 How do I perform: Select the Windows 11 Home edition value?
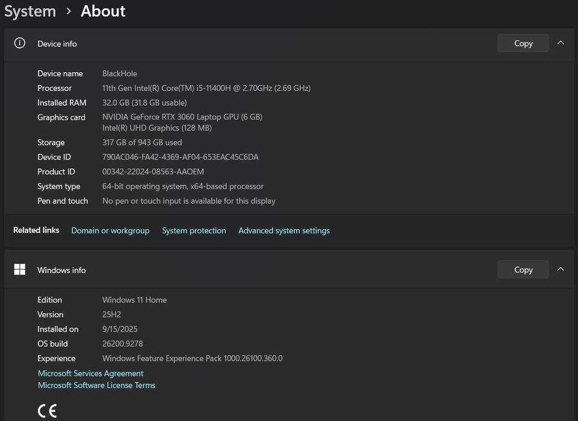134,300
